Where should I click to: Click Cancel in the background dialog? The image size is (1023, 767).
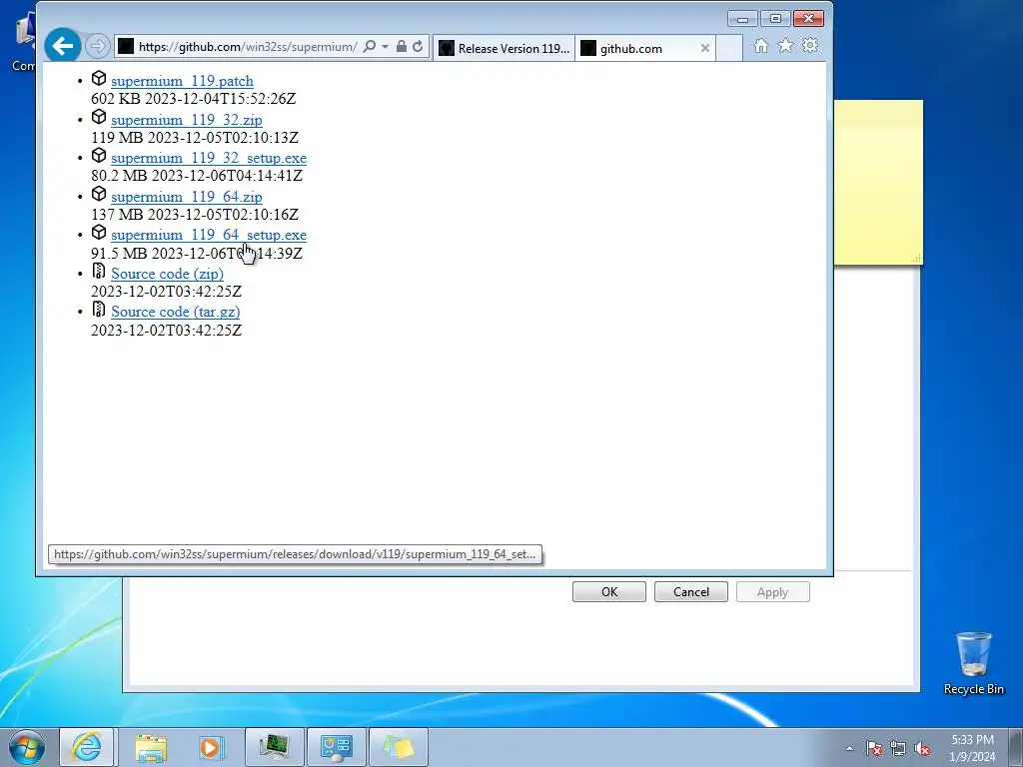(691, 591)
